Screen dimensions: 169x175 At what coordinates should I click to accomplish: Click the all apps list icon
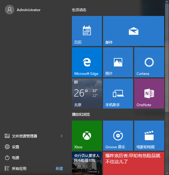[x=7, y=168]
